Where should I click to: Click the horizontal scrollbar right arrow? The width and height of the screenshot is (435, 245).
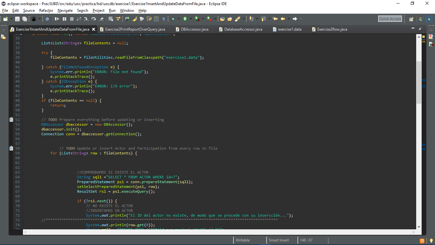413,232
